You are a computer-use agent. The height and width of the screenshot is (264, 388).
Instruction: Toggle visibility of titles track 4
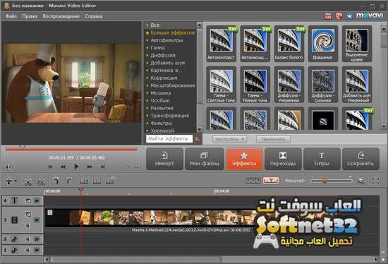[37, 200]
